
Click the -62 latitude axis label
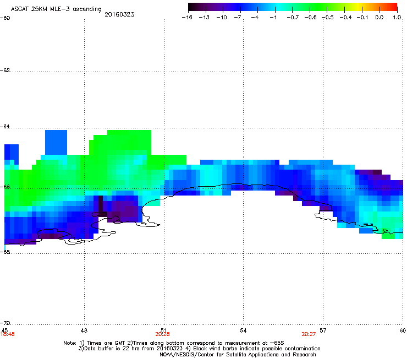point(5,70)
